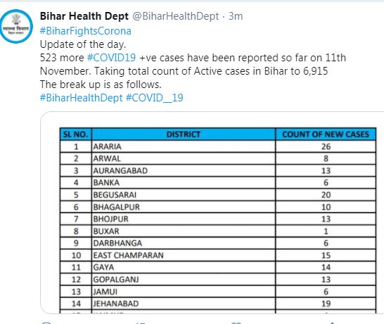Click the SL NO. header cell
384x324 pixels.
(76, 134)
